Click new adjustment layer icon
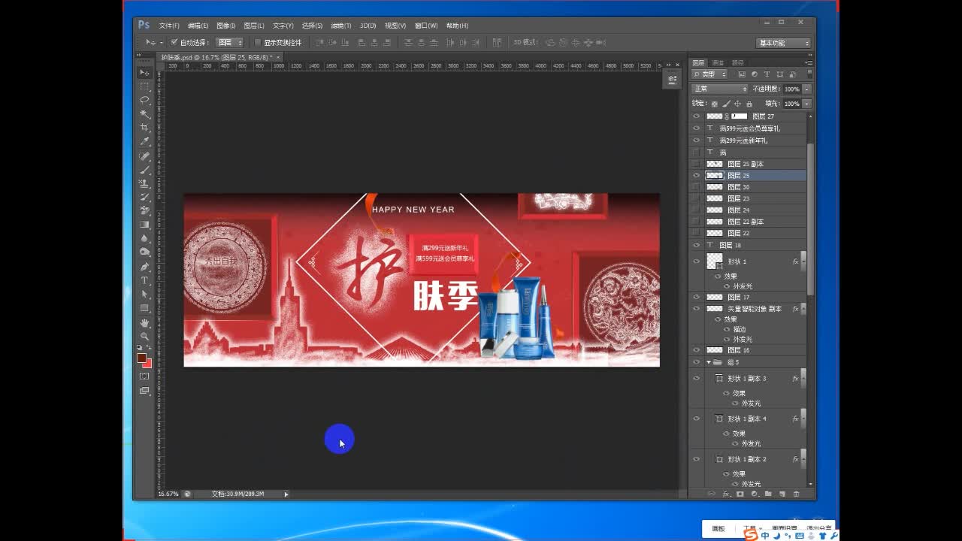This screenshot has width=962, height=541. coord(754,494)
